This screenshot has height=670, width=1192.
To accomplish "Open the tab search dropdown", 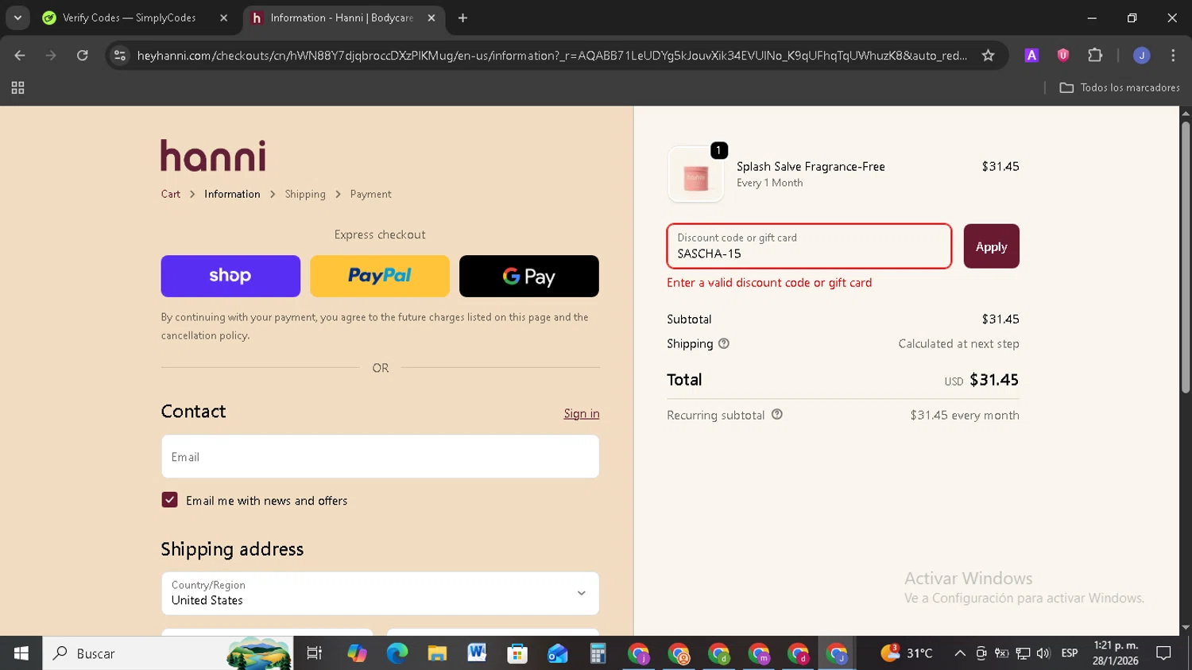I will click(x=17, y=17).
